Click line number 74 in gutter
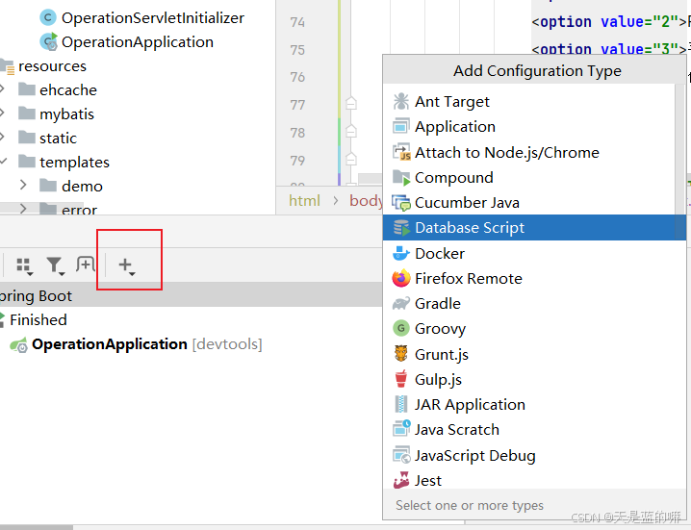The width and height of the screenshot is (691, 530). [298, 22]
